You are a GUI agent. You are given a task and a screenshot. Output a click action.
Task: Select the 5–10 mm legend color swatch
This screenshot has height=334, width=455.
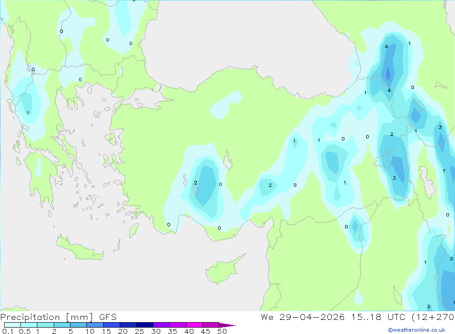pos(79,325)
